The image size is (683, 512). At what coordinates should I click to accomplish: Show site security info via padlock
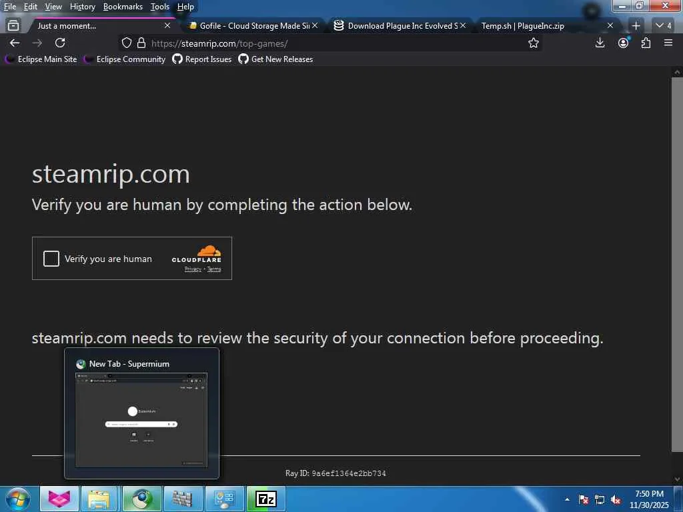[x=141, y=43]
